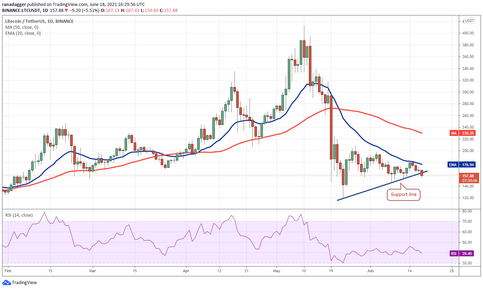
Task: Click the EMA (20, close, 0) legend
Action: pyautogui.click(x=23, y=33)
